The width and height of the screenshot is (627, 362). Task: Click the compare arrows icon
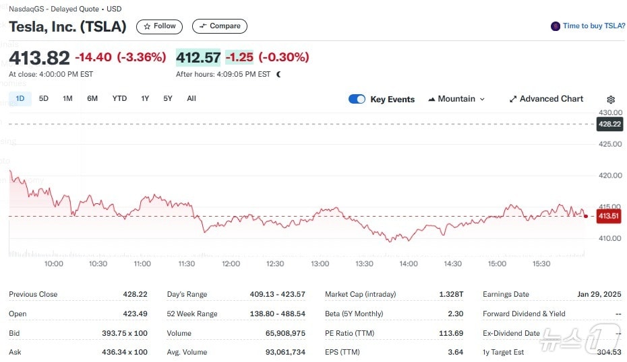click(x=202, y=26)
